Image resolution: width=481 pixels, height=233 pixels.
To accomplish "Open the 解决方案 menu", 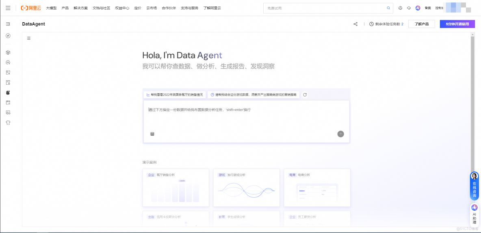I will [81, 8].
